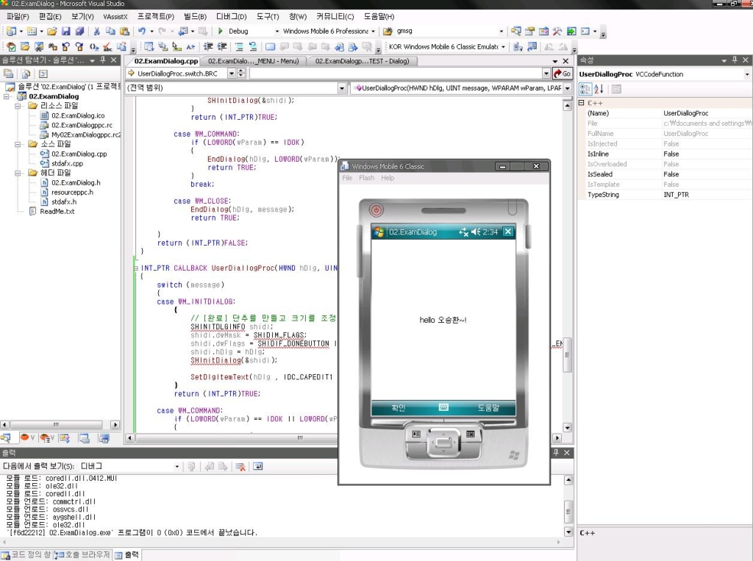Click the Categorized view icon in properties panel
Image resolution: width=753 pixels, height=561 pixels.
tap(585, 89)
